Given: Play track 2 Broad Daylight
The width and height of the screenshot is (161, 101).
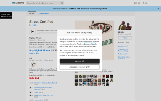Looking at the screenshot, I should click(31, 88).
